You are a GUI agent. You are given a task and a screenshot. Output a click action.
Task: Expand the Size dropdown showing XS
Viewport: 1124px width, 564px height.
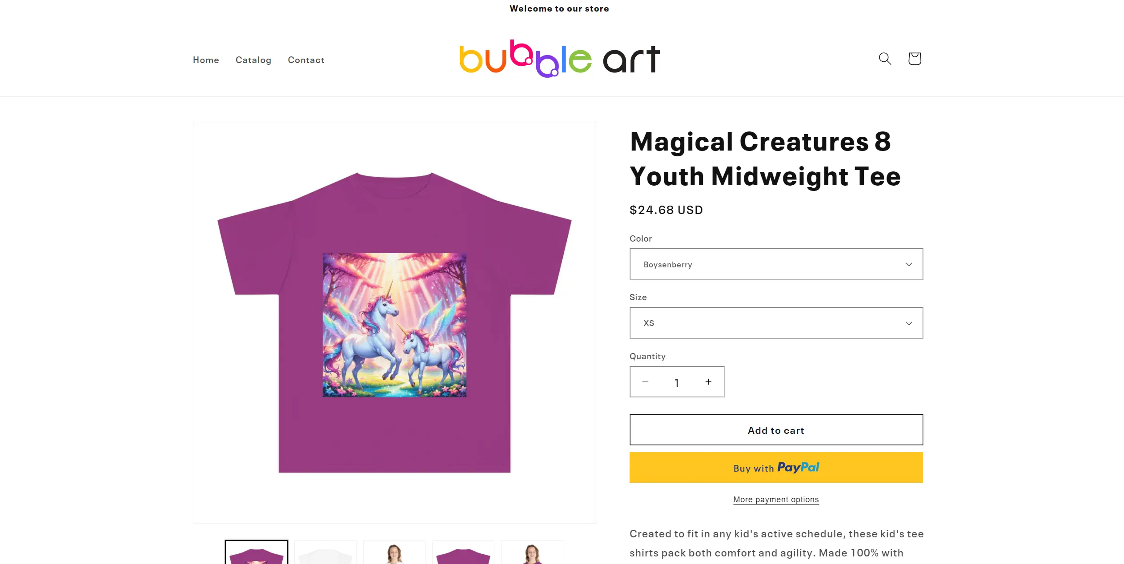click(776, 323)
